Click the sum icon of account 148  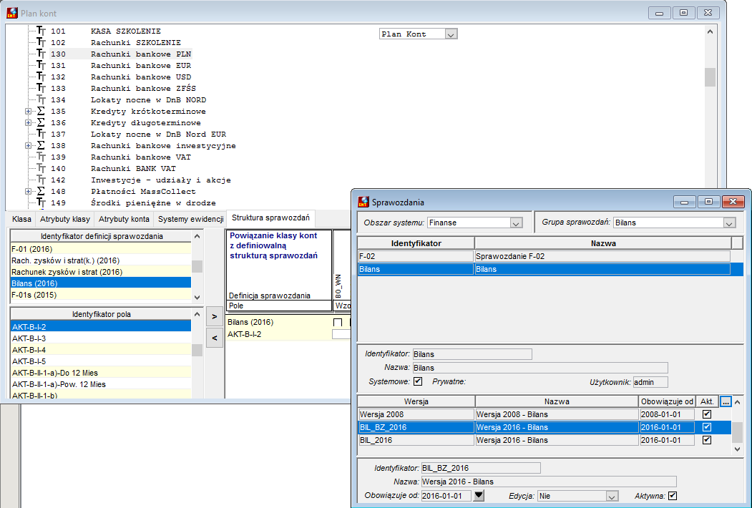pyautogui.click(x=41, y=192)
